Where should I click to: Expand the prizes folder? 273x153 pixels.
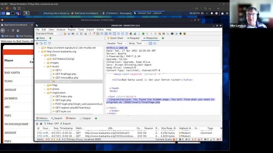[x=45, y=89]
